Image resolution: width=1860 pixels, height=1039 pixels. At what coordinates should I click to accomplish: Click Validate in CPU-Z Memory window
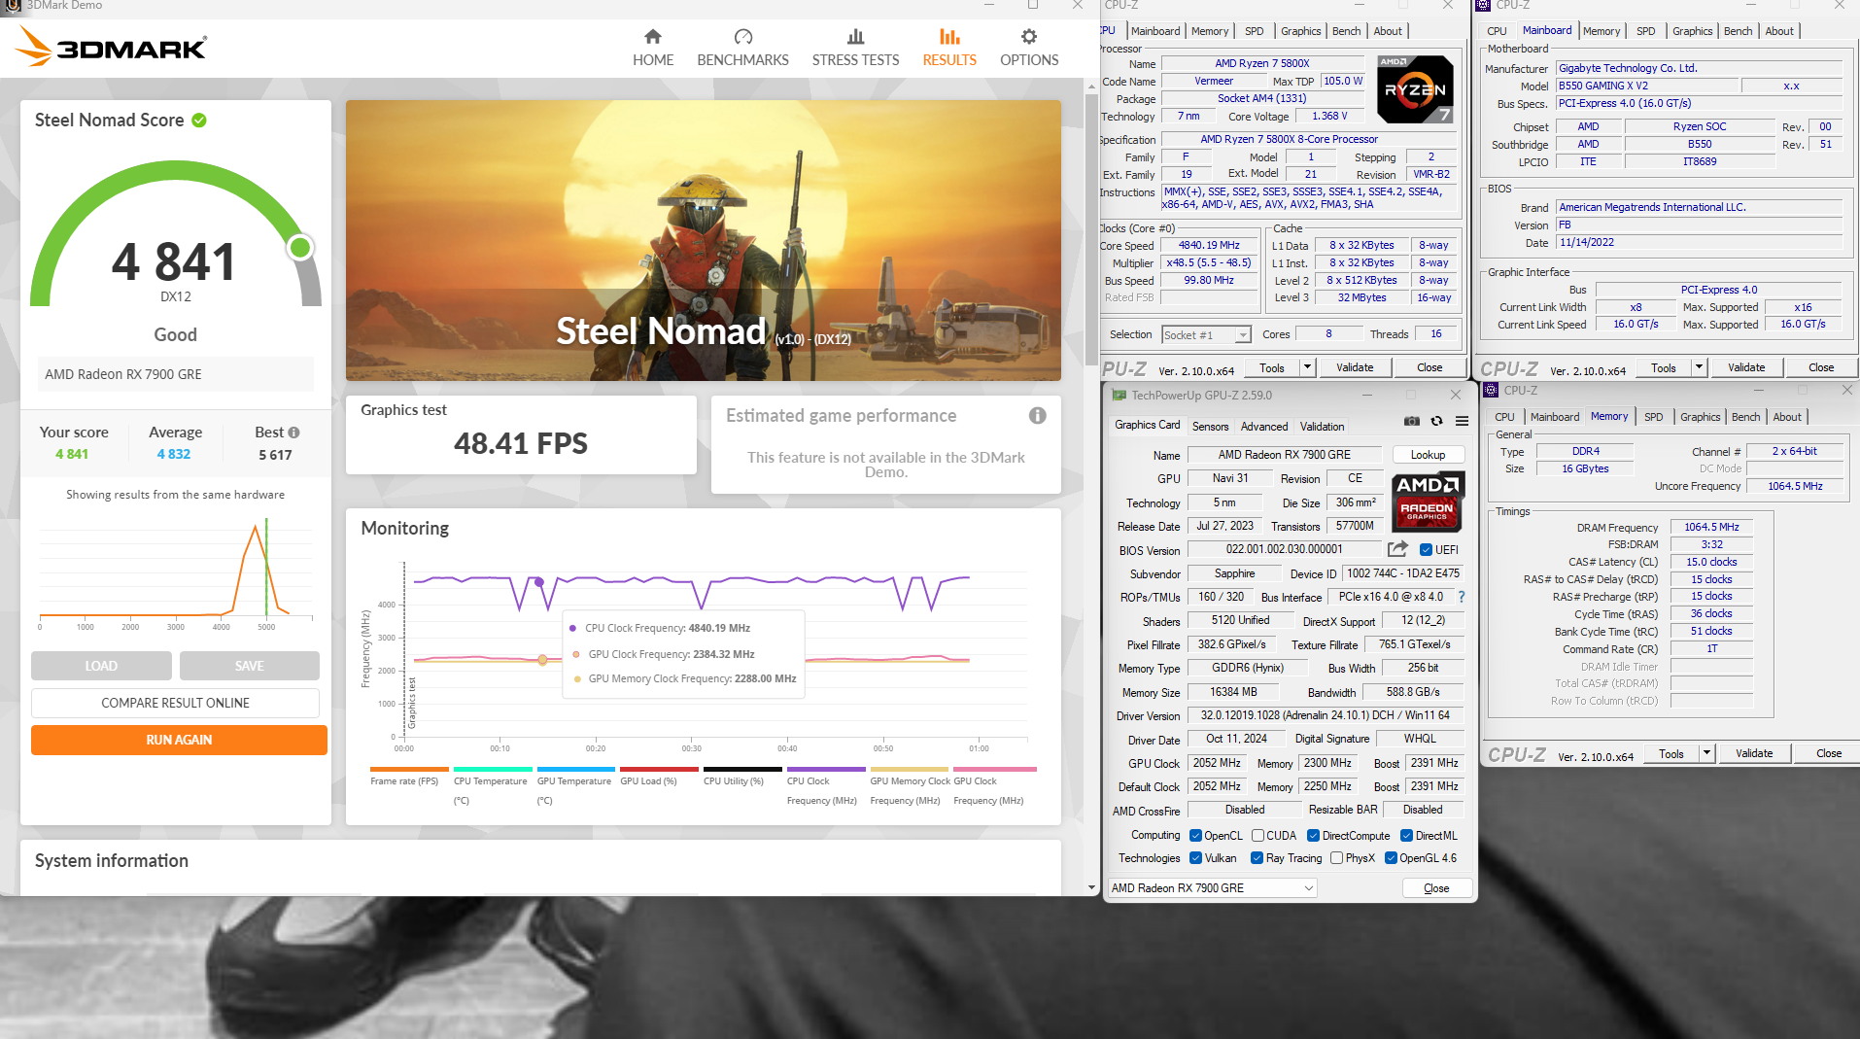click(x=1754, y=753)
